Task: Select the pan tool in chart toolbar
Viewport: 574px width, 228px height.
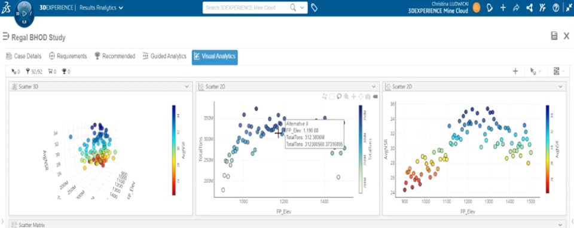Action: pos(353,96)
